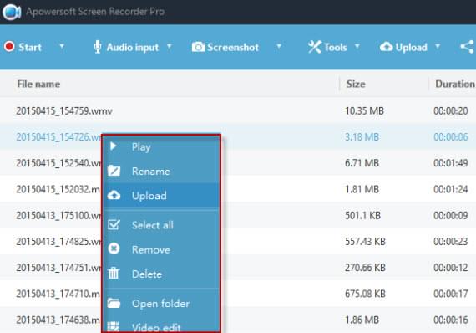Click the Apowersoft app logo icon
This screenshot has height=333, width=476.
(x=12, y=12)
